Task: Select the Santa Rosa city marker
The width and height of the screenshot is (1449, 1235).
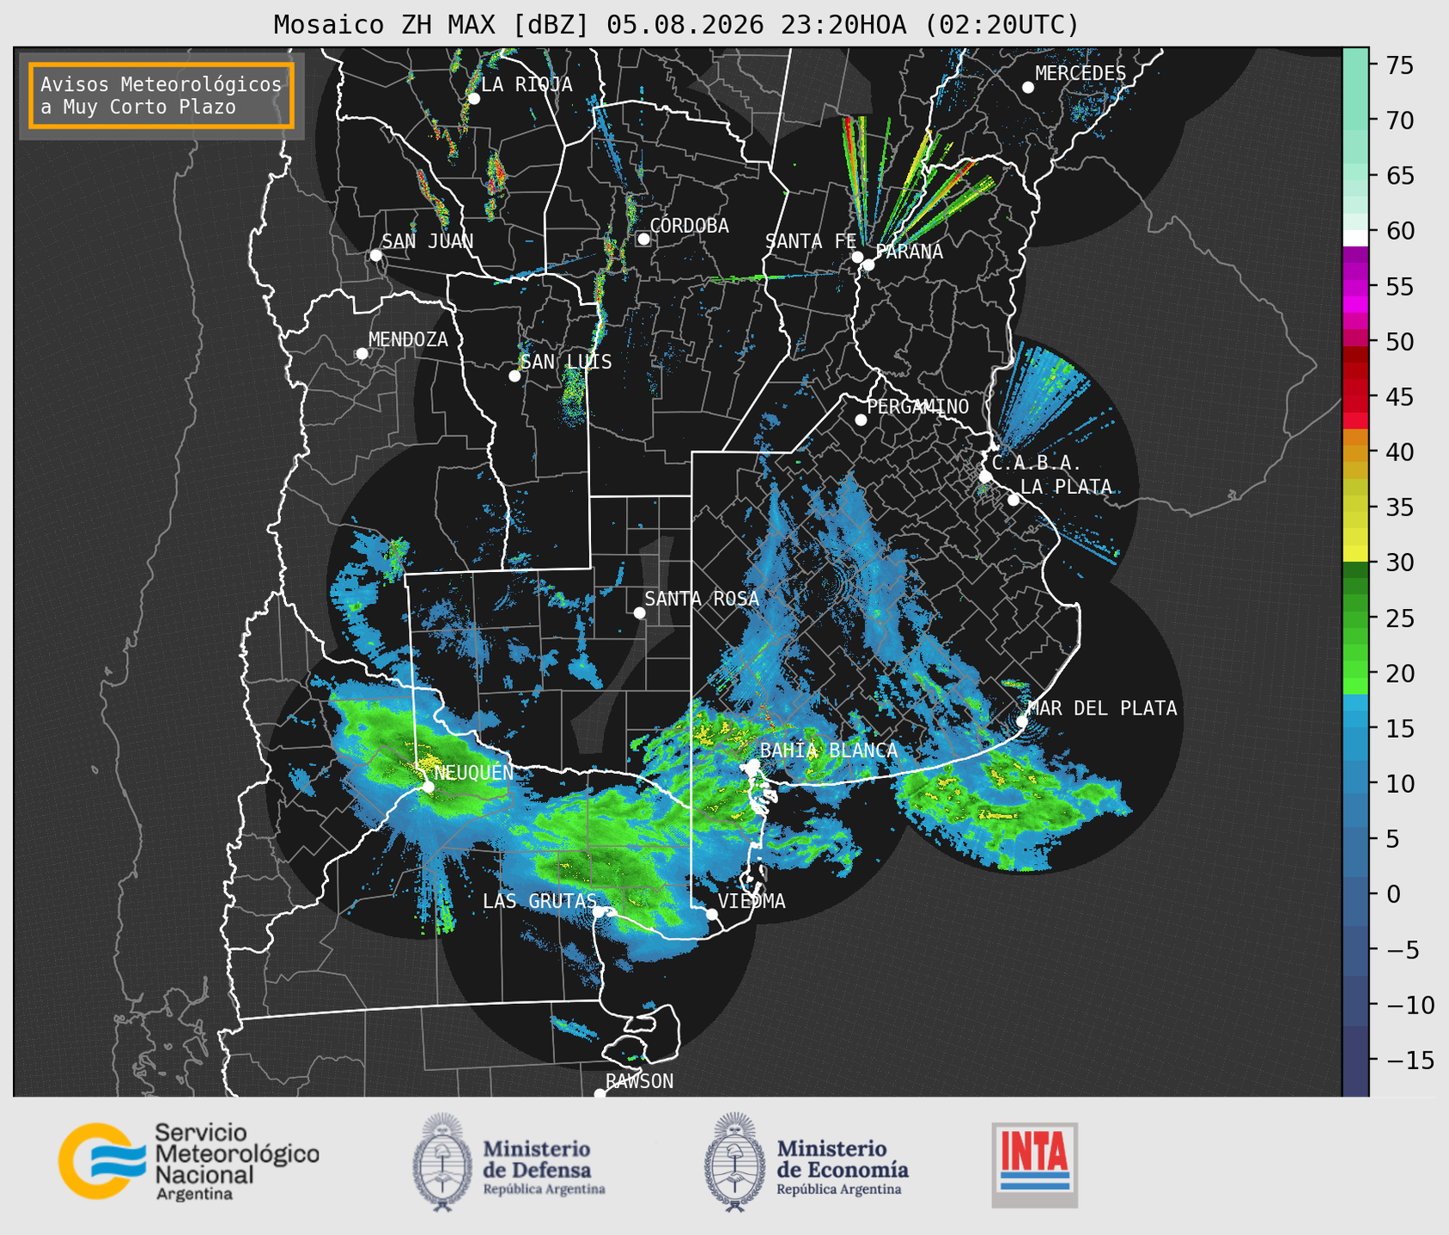Action: [x=639, y=612]
